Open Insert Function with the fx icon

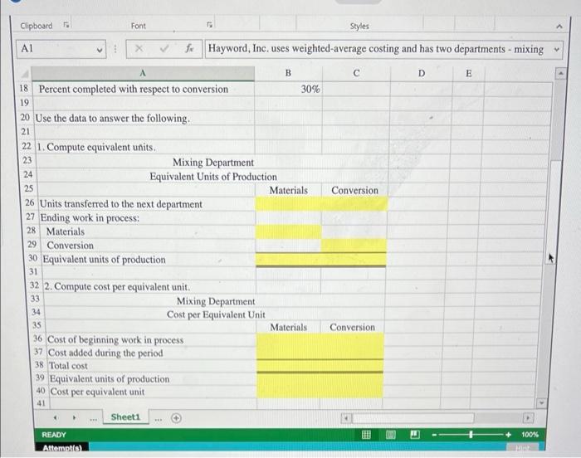pos(189,49)
